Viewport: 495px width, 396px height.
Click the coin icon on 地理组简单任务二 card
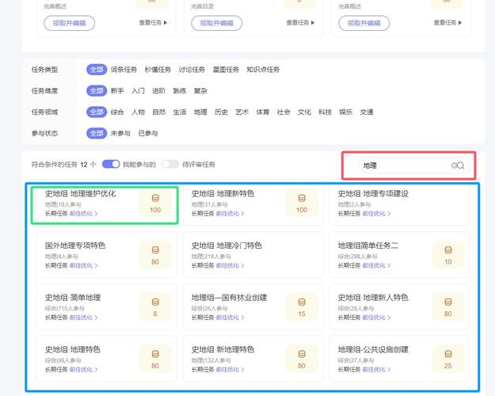tap(448, 250)
